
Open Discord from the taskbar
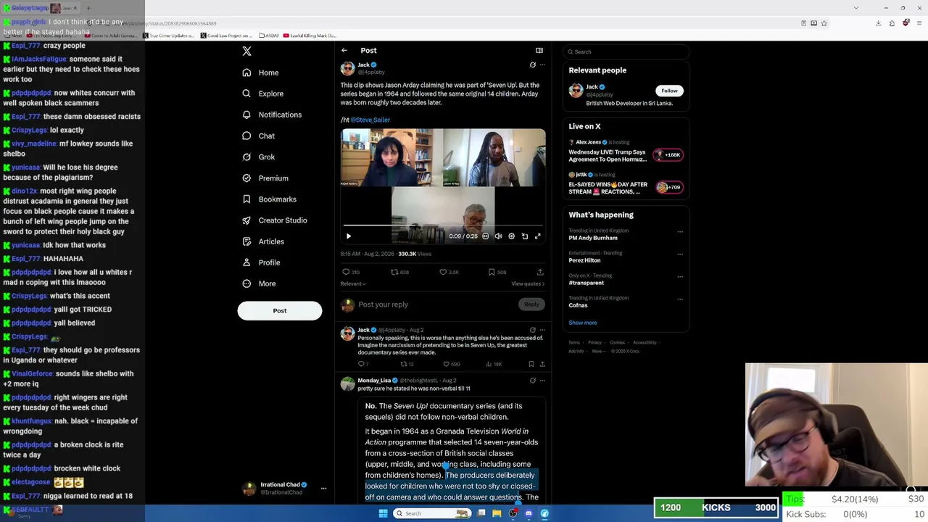529,513
